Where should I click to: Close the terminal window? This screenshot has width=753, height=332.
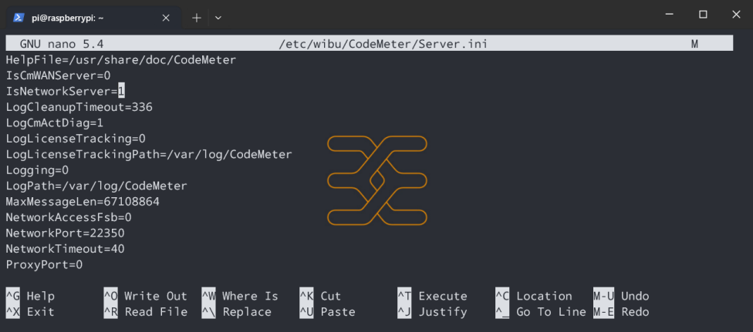click(736, 15)
